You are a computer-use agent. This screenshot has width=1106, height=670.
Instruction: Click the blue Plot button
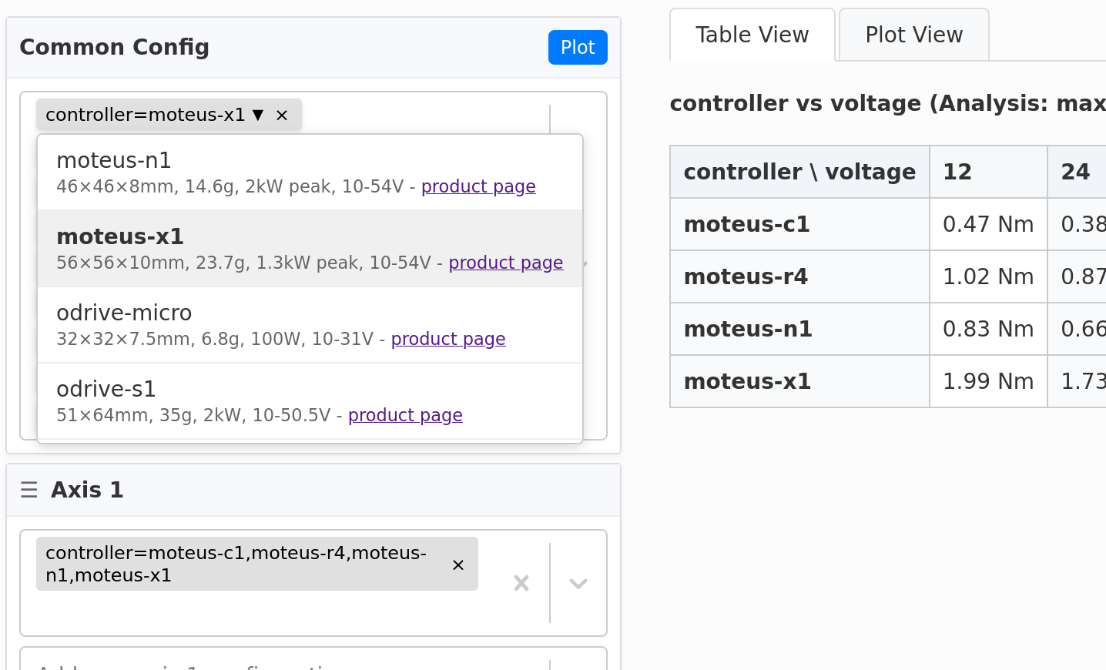(578, 48)
